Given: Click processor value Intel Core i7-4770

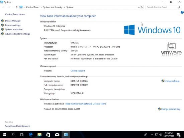Looking at the screenshot, I should (x=95, y=47).
